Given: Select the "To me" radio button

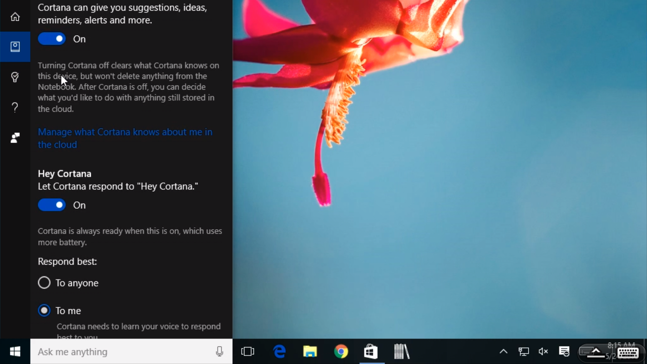Looking at the screenshot, I should coord(44,310).
